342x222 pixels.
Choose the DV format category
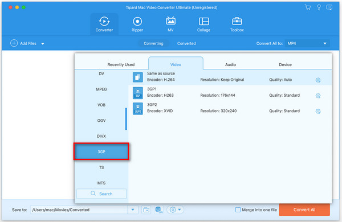tap(101, 73)
